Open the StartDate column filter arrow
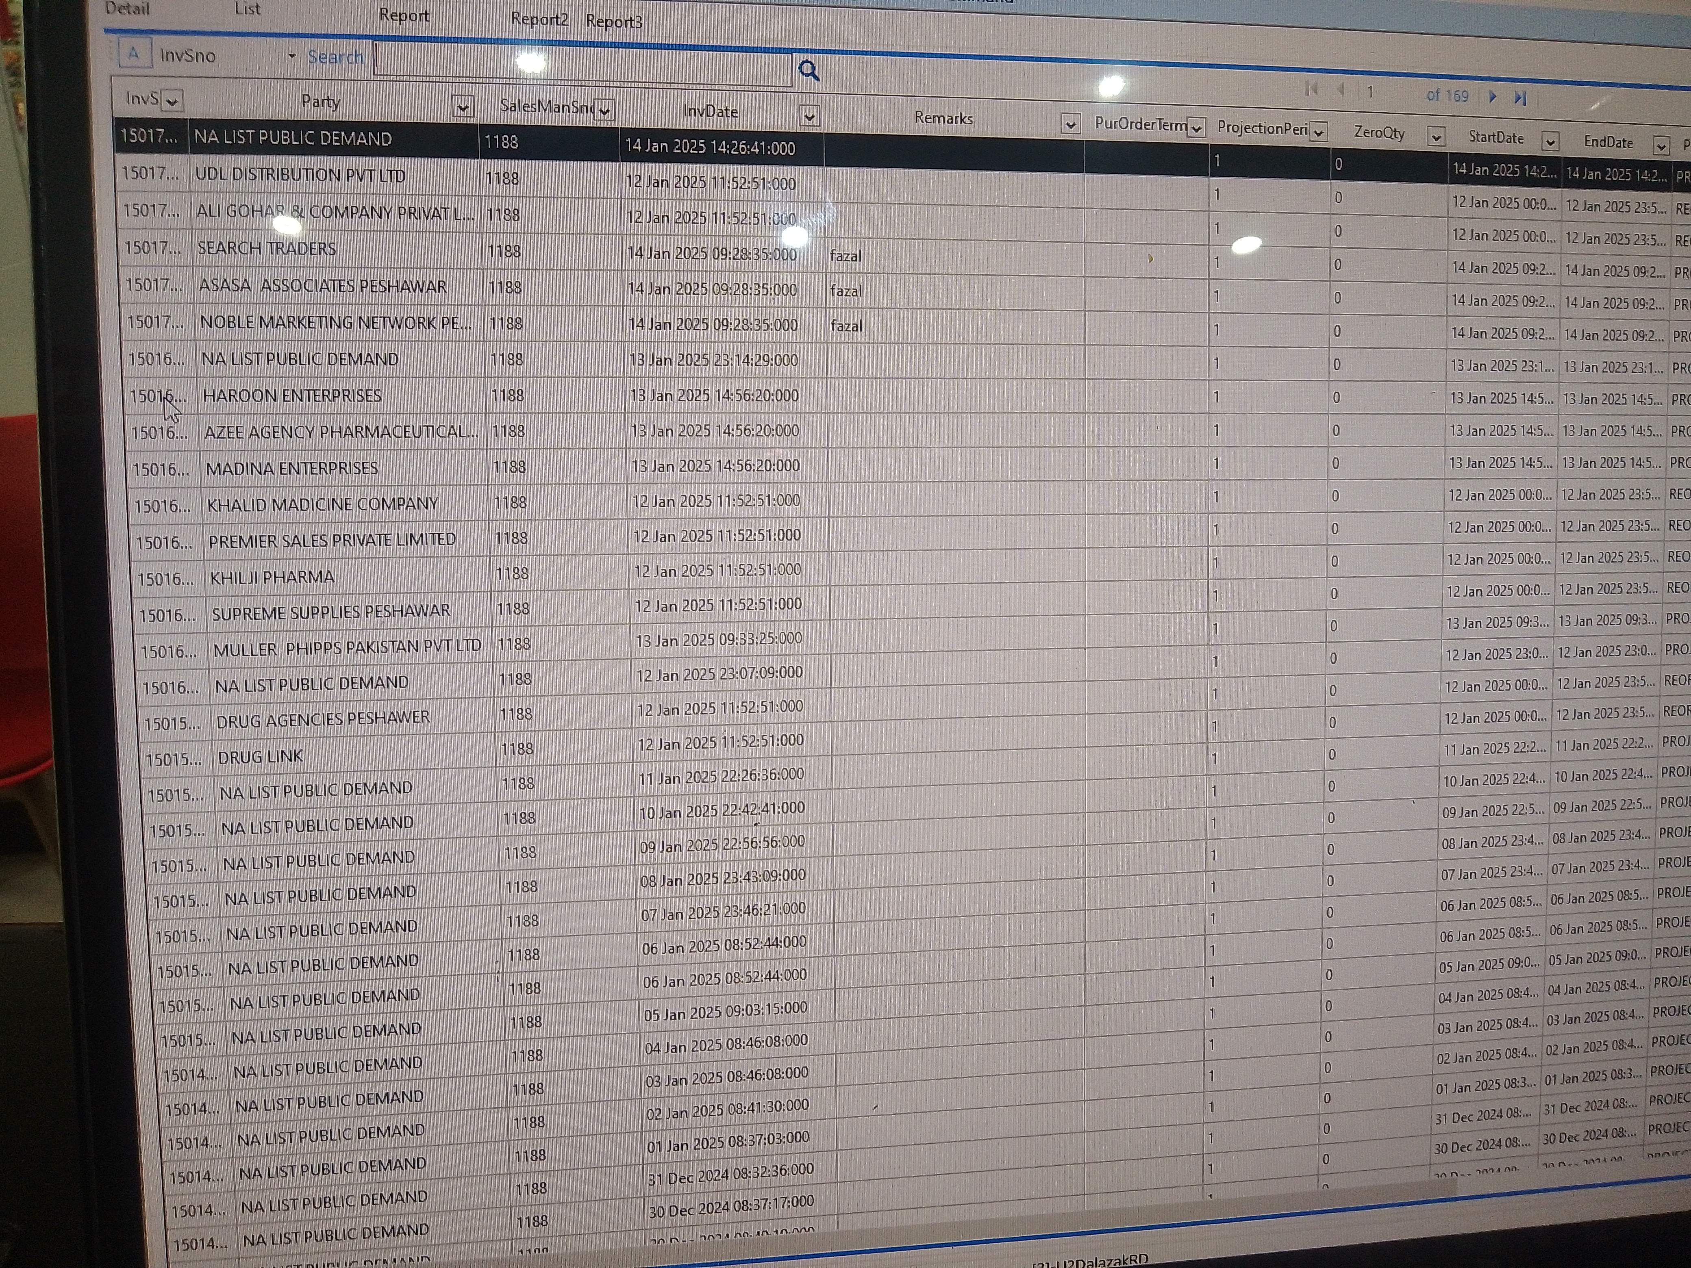 click(1550, 141)
